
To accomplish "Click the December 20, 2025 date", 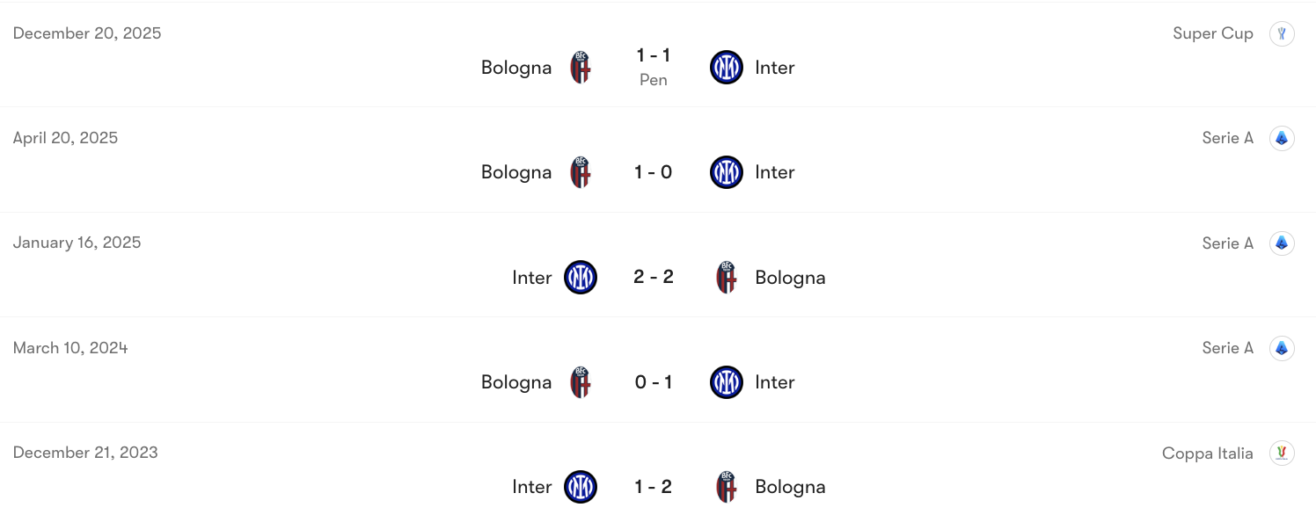I will coord(87,33).
